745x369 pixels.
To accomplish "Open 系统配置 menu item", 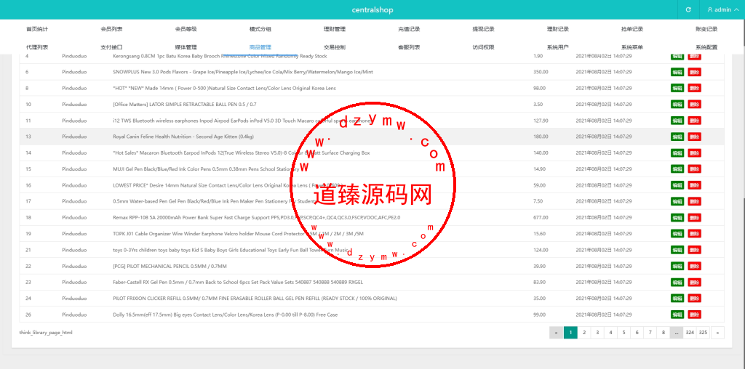I will [x=706, y=47].
